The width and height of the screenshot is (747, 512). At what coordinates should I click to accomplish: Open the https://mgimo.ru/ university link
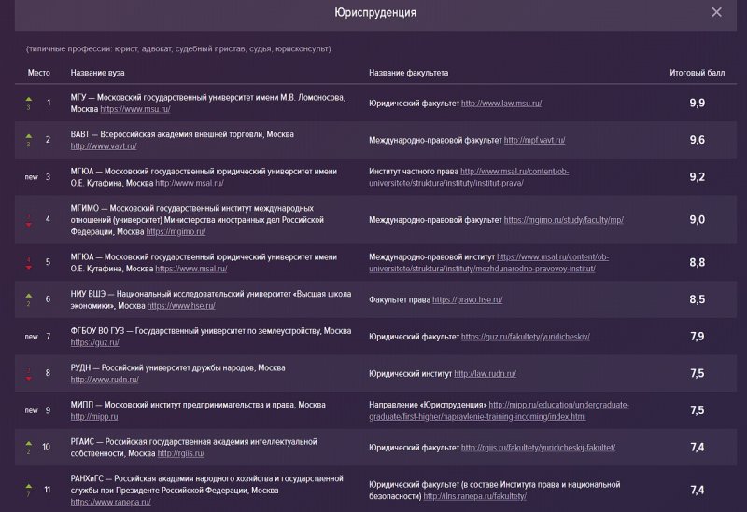(176, 231)
